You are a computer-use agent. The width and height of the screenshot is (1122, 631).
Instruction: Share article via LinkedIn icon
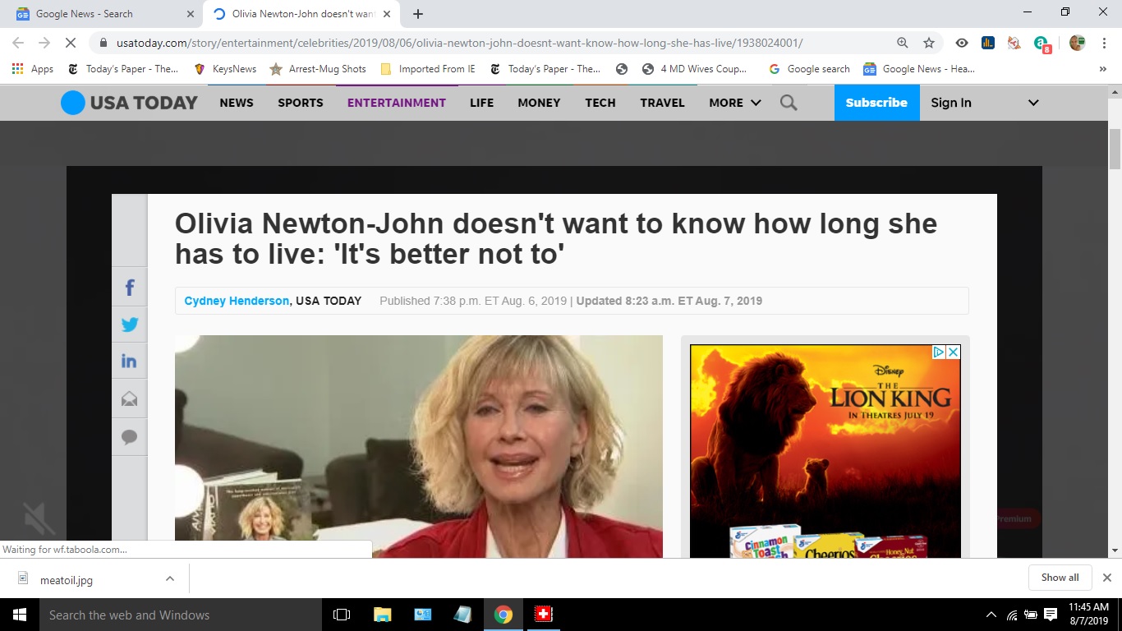click(x=130, y=361)
